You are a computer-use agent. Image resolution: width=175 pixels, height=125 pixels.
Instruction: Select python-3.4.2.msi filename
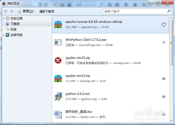pos(78,94)
